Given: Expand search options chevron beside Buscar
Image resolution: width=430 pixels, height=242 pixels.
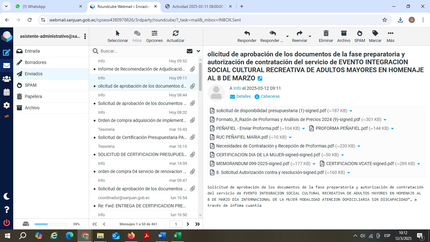Looking at the screenshot, I should [x=198, y=51].
